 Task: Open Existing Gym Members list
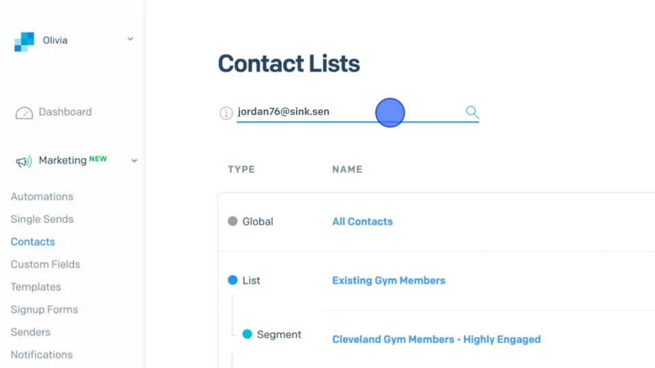click(388, 280)
